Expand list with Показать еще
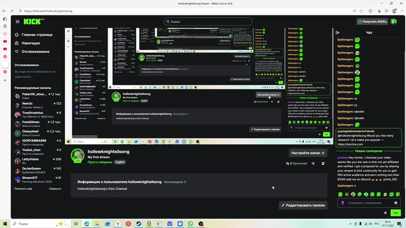Image resolution: width=406 pixels, height=228 pixels. pos(23,189)
